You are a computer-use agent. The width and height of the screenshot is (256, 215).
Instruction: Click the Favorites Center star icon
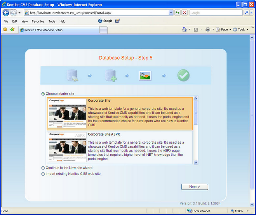pos(5,29)
